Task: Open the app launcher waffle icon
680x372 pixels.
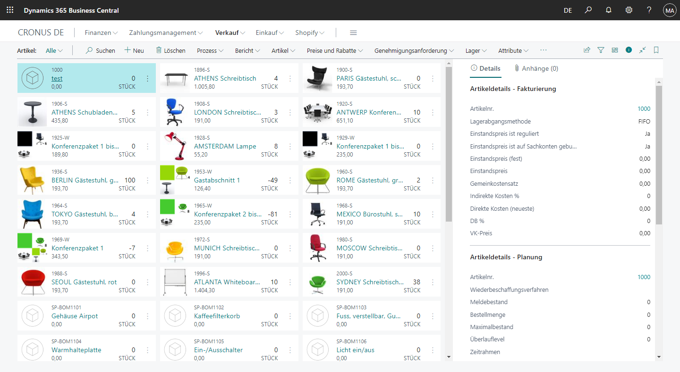Action: point(10,10)
